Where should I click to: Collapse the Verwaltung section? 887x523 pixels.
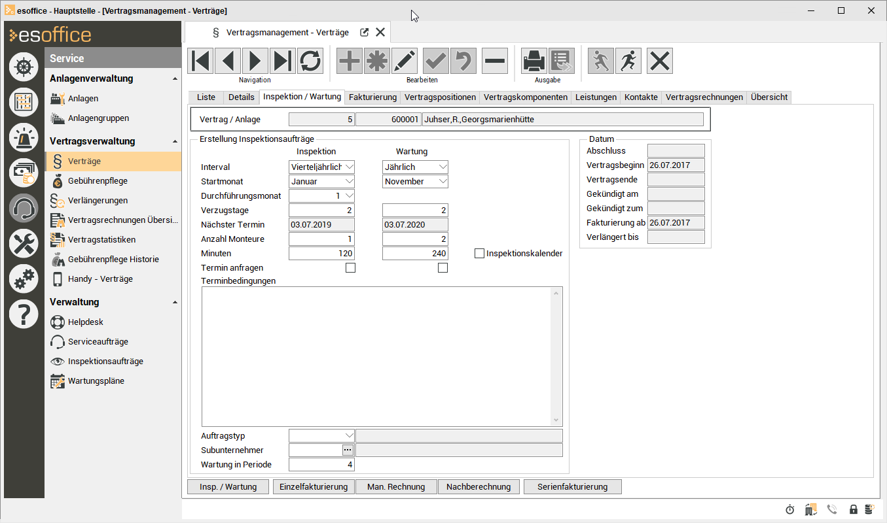[174, 303]
